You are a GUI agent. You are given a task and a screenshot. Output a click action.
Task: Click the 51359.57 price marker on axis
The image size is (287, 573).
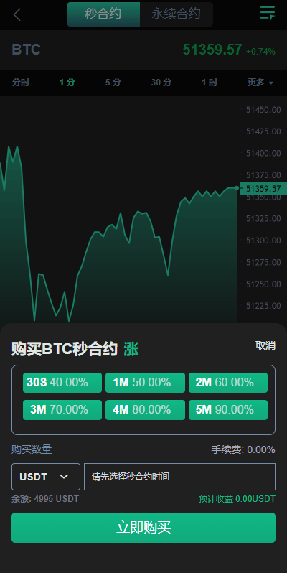[263, 189]
